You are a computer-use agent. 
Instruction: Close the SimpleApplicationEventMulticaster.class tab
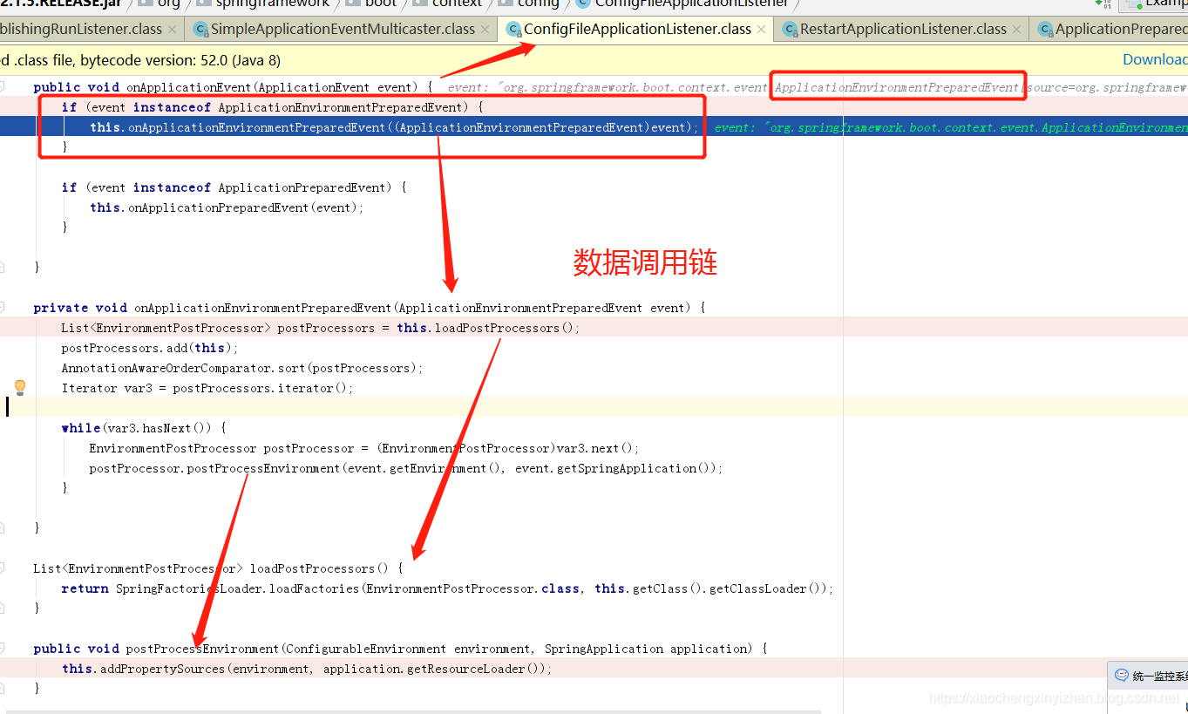(485, 30)
